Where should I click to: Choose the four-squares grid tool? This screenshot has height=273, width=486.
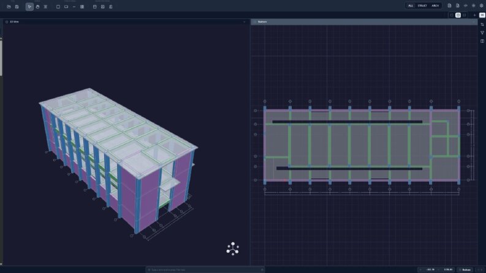point(82,7)
